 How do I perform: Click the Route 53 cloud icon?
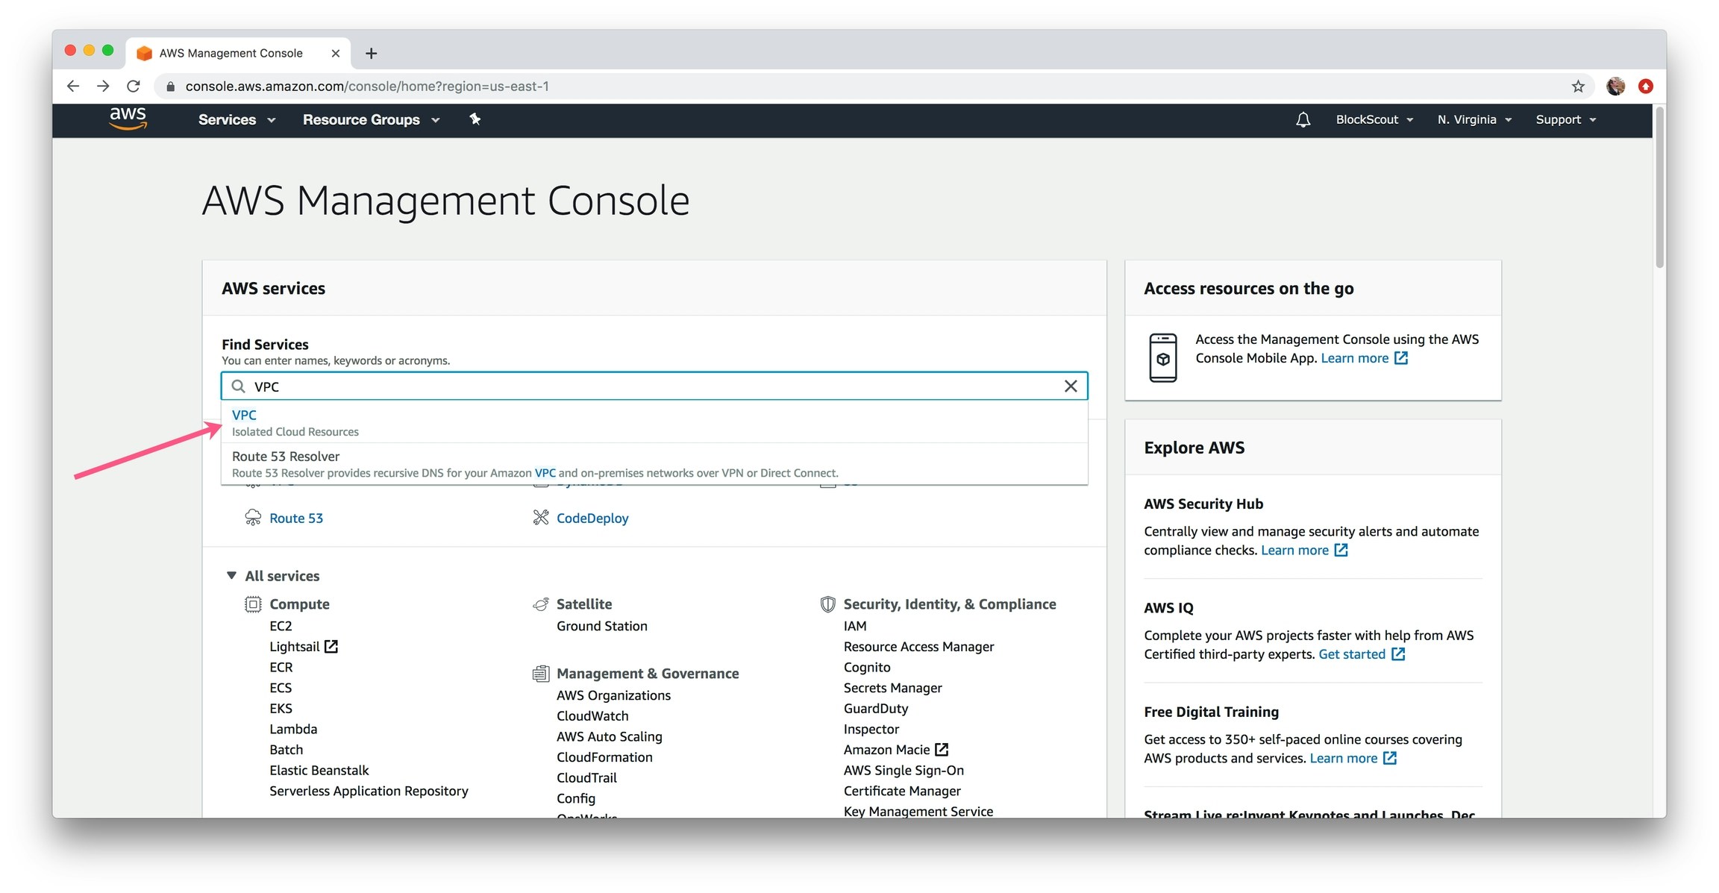[253, 518]
